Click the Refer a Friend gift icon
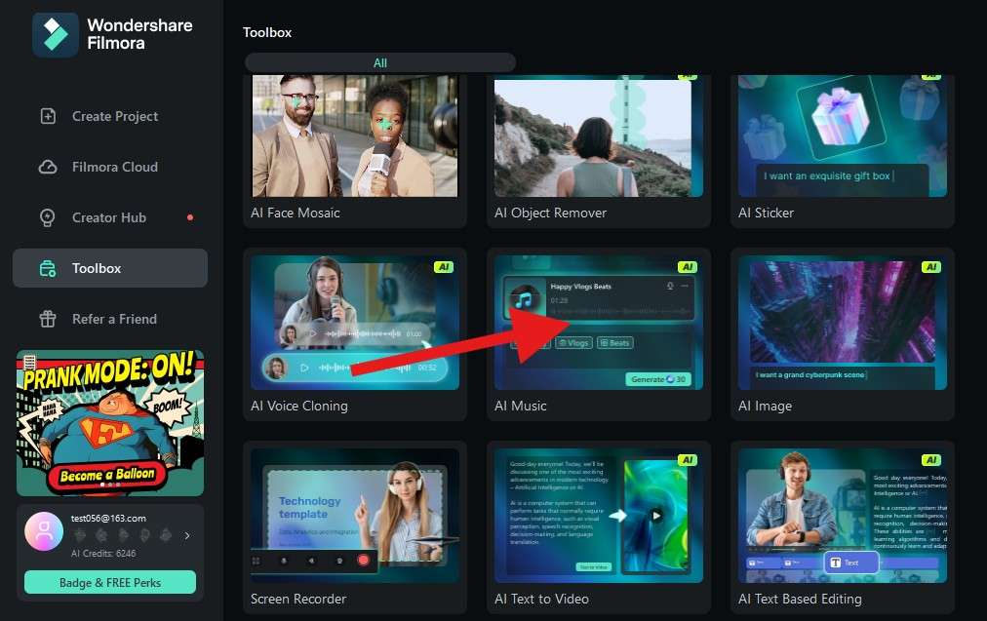This screenshot has height=621, width=987. point(48,319)
